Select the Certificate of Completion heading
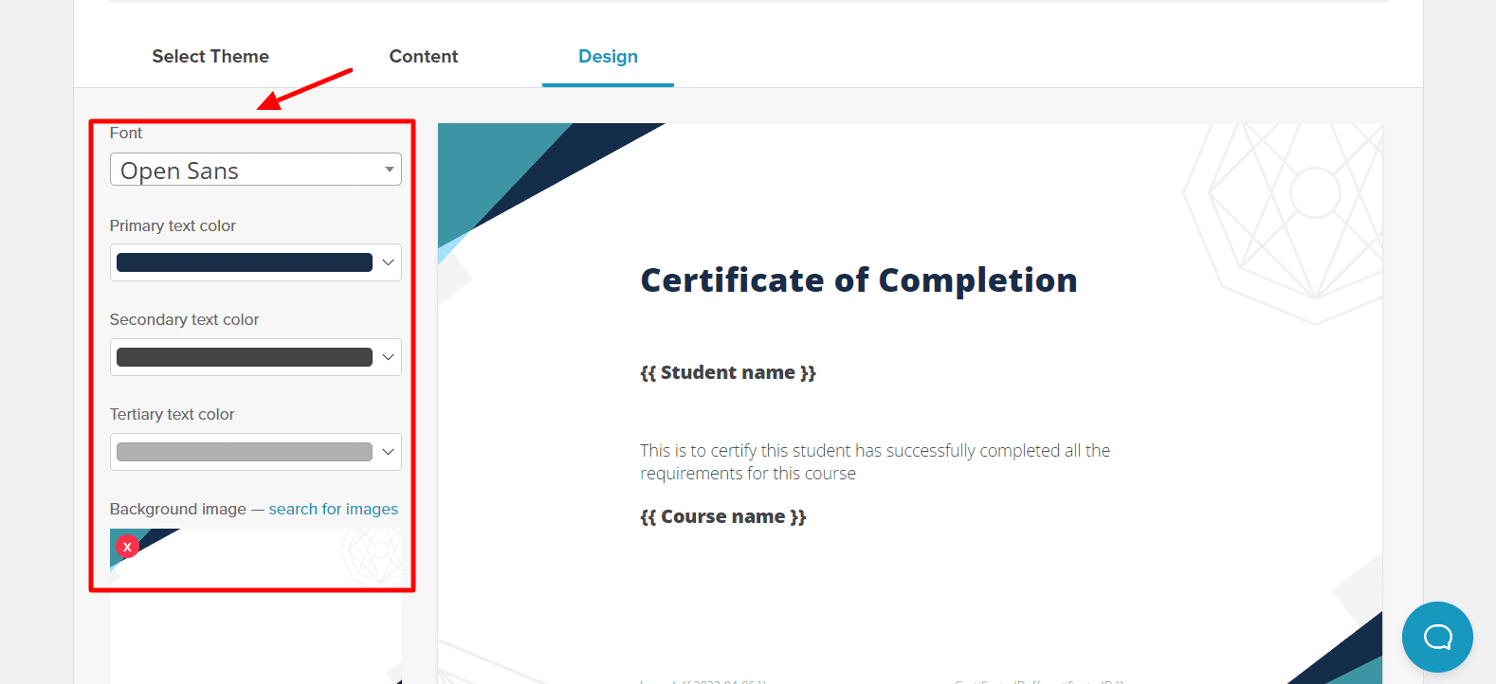 point(858,280)
